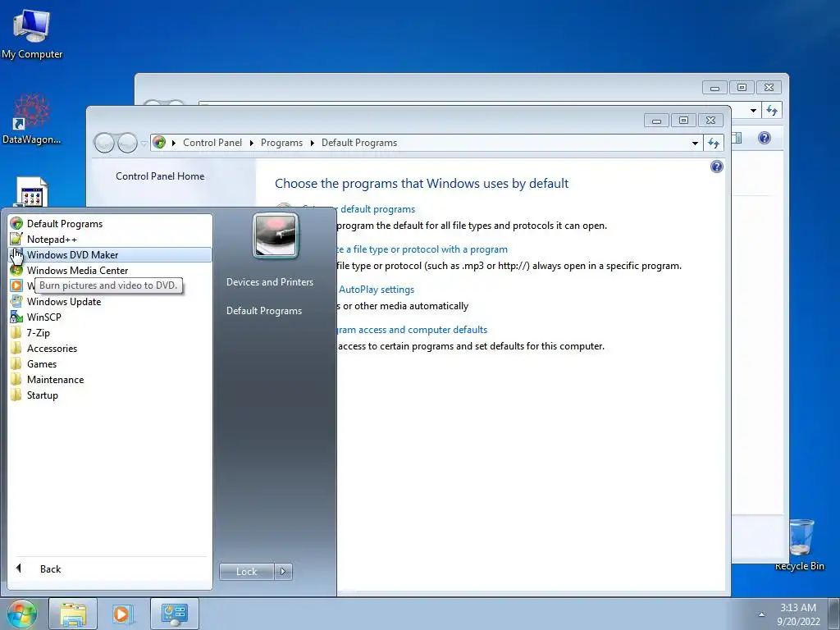Click the help icon in Default Programs window

tap(716, 167)
